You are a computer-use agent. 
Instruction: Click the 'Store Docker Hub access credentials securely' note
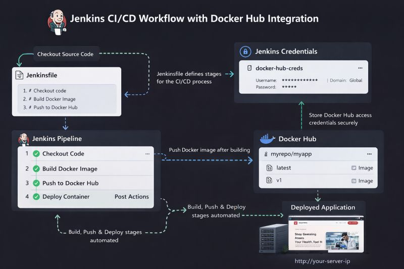(x=340, y=119)
